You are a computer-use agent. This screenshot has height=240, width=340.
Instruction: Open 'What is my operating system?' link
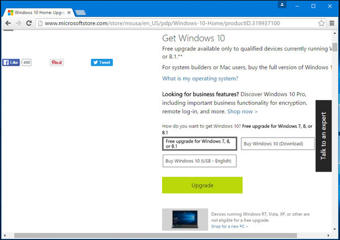(200, 79)
